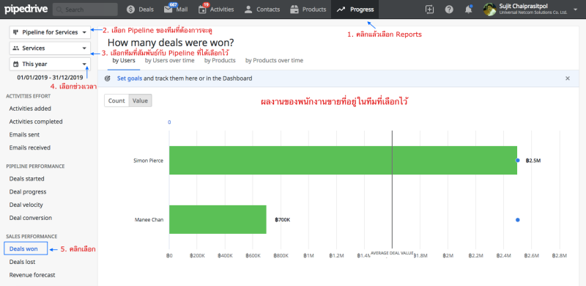Open the Mail menu

176,10
